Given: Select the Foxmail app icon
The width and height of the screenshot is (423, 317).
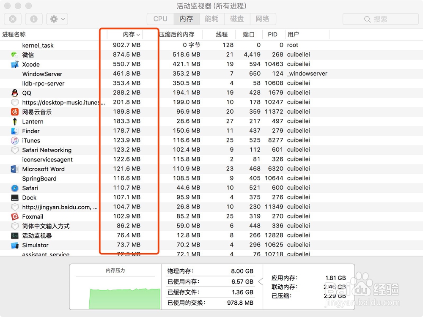Looking at the screenshot, I should pyautogui.click(x=14, y=216).
